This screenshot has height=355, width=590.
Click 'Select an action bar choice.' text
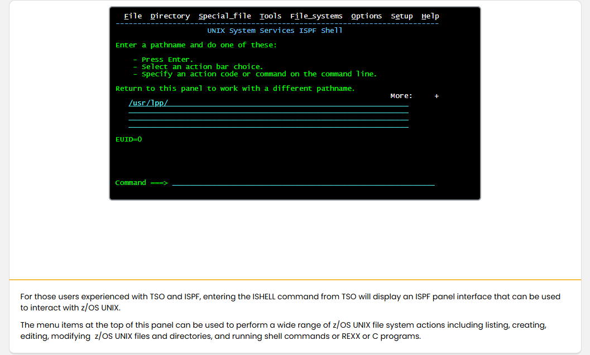click(198, 66)
